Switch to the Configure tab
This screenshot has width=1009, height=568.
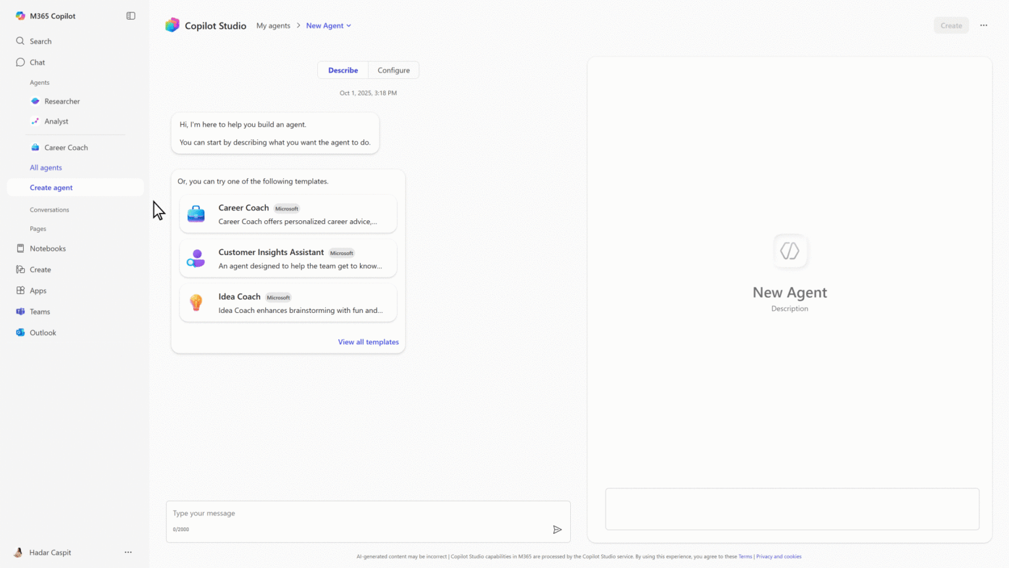(393, 70)
